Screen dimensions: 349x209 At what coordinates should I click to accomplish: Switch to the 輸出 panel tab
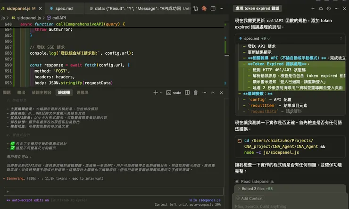point(21,92)
